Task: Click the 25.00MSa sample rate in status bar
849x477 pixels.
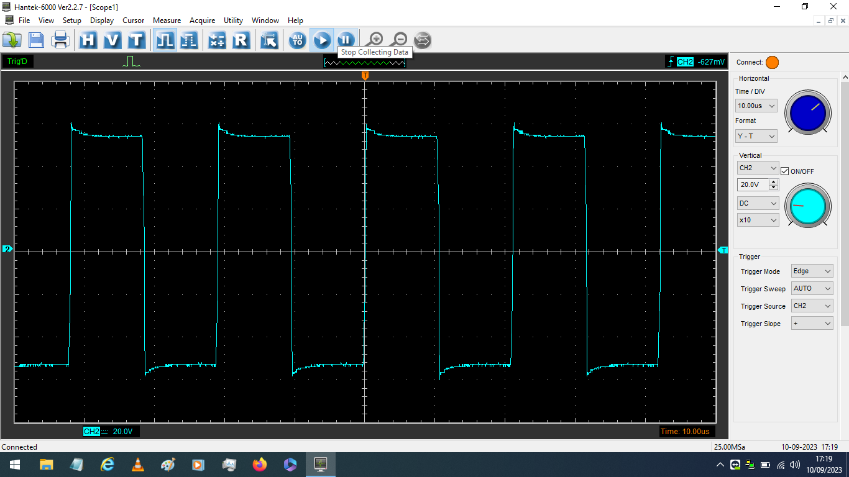Action: pyautogui.click(x=730, y=447)
